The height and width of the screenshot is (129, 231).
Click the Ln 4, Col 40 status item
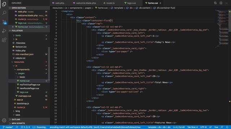179,127
